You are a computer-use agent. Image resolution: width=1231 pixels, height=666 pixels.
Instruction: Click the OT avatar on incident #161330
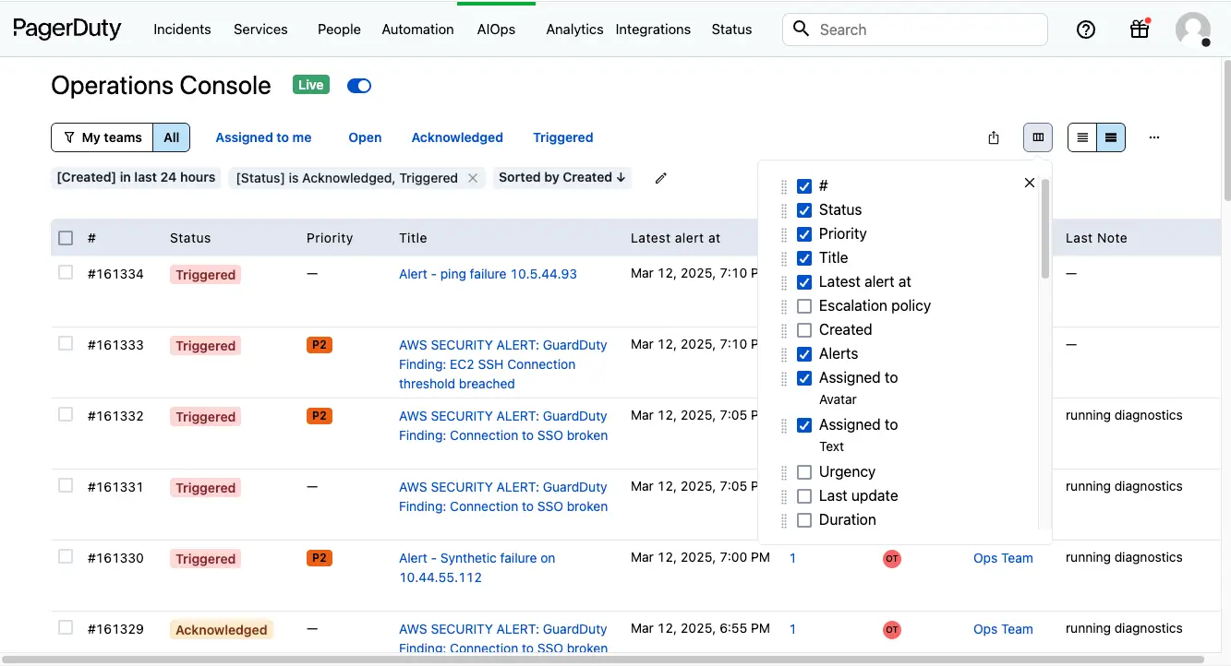click(891, 559)
